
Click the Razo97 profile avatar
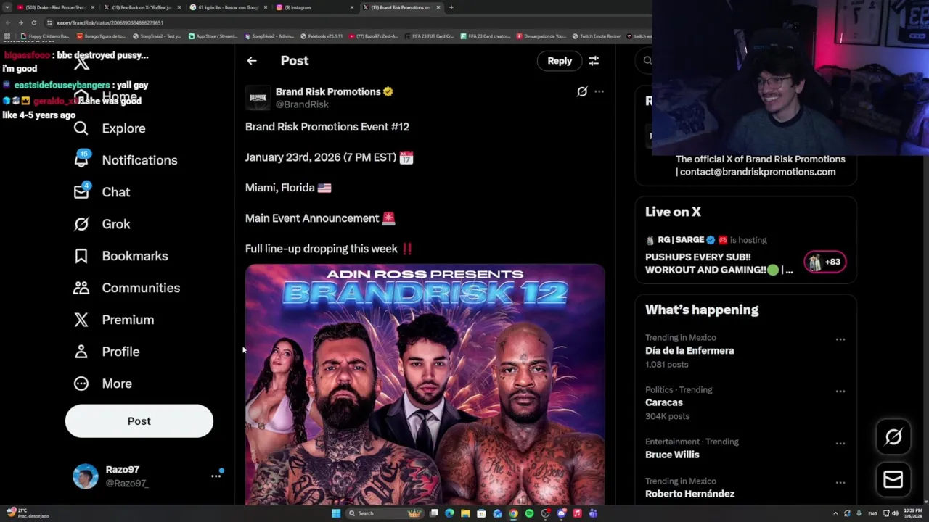pos(86,476)
